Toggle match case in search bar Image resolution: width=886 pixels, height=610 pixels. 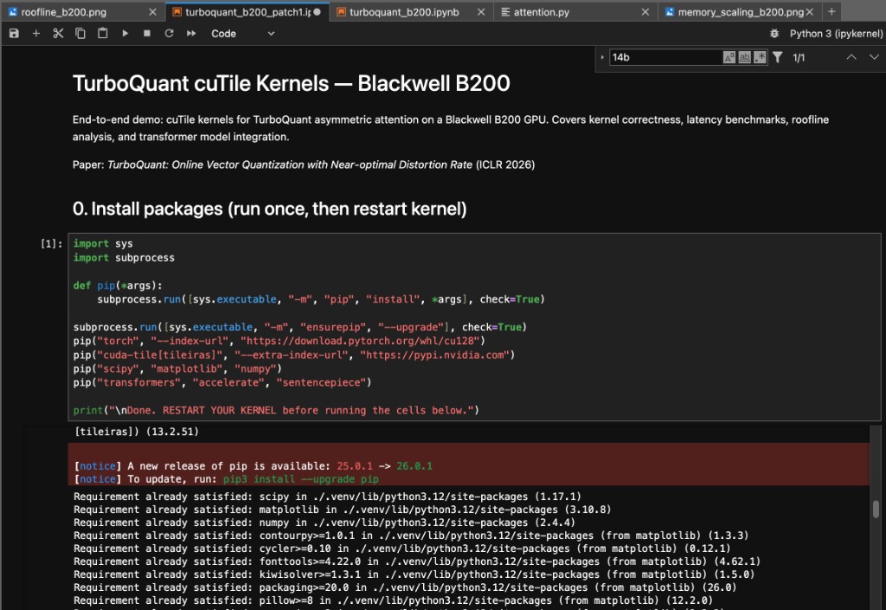tap(729, 57)
